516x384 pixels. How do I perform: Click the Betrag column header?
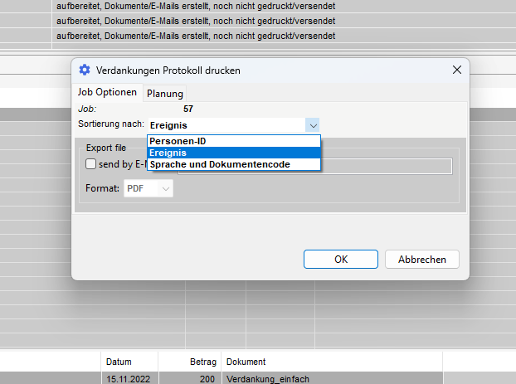pyautogui.click(x=203, y=362)
